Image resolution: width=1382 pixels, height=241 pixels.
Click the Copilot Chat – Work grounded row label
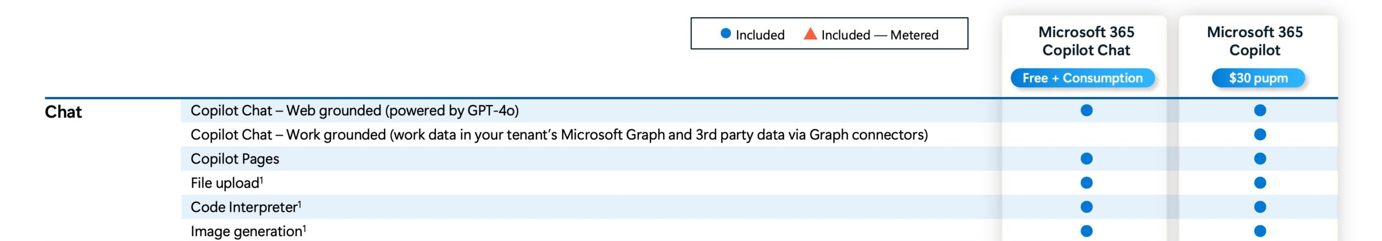(x=559, y=135)
